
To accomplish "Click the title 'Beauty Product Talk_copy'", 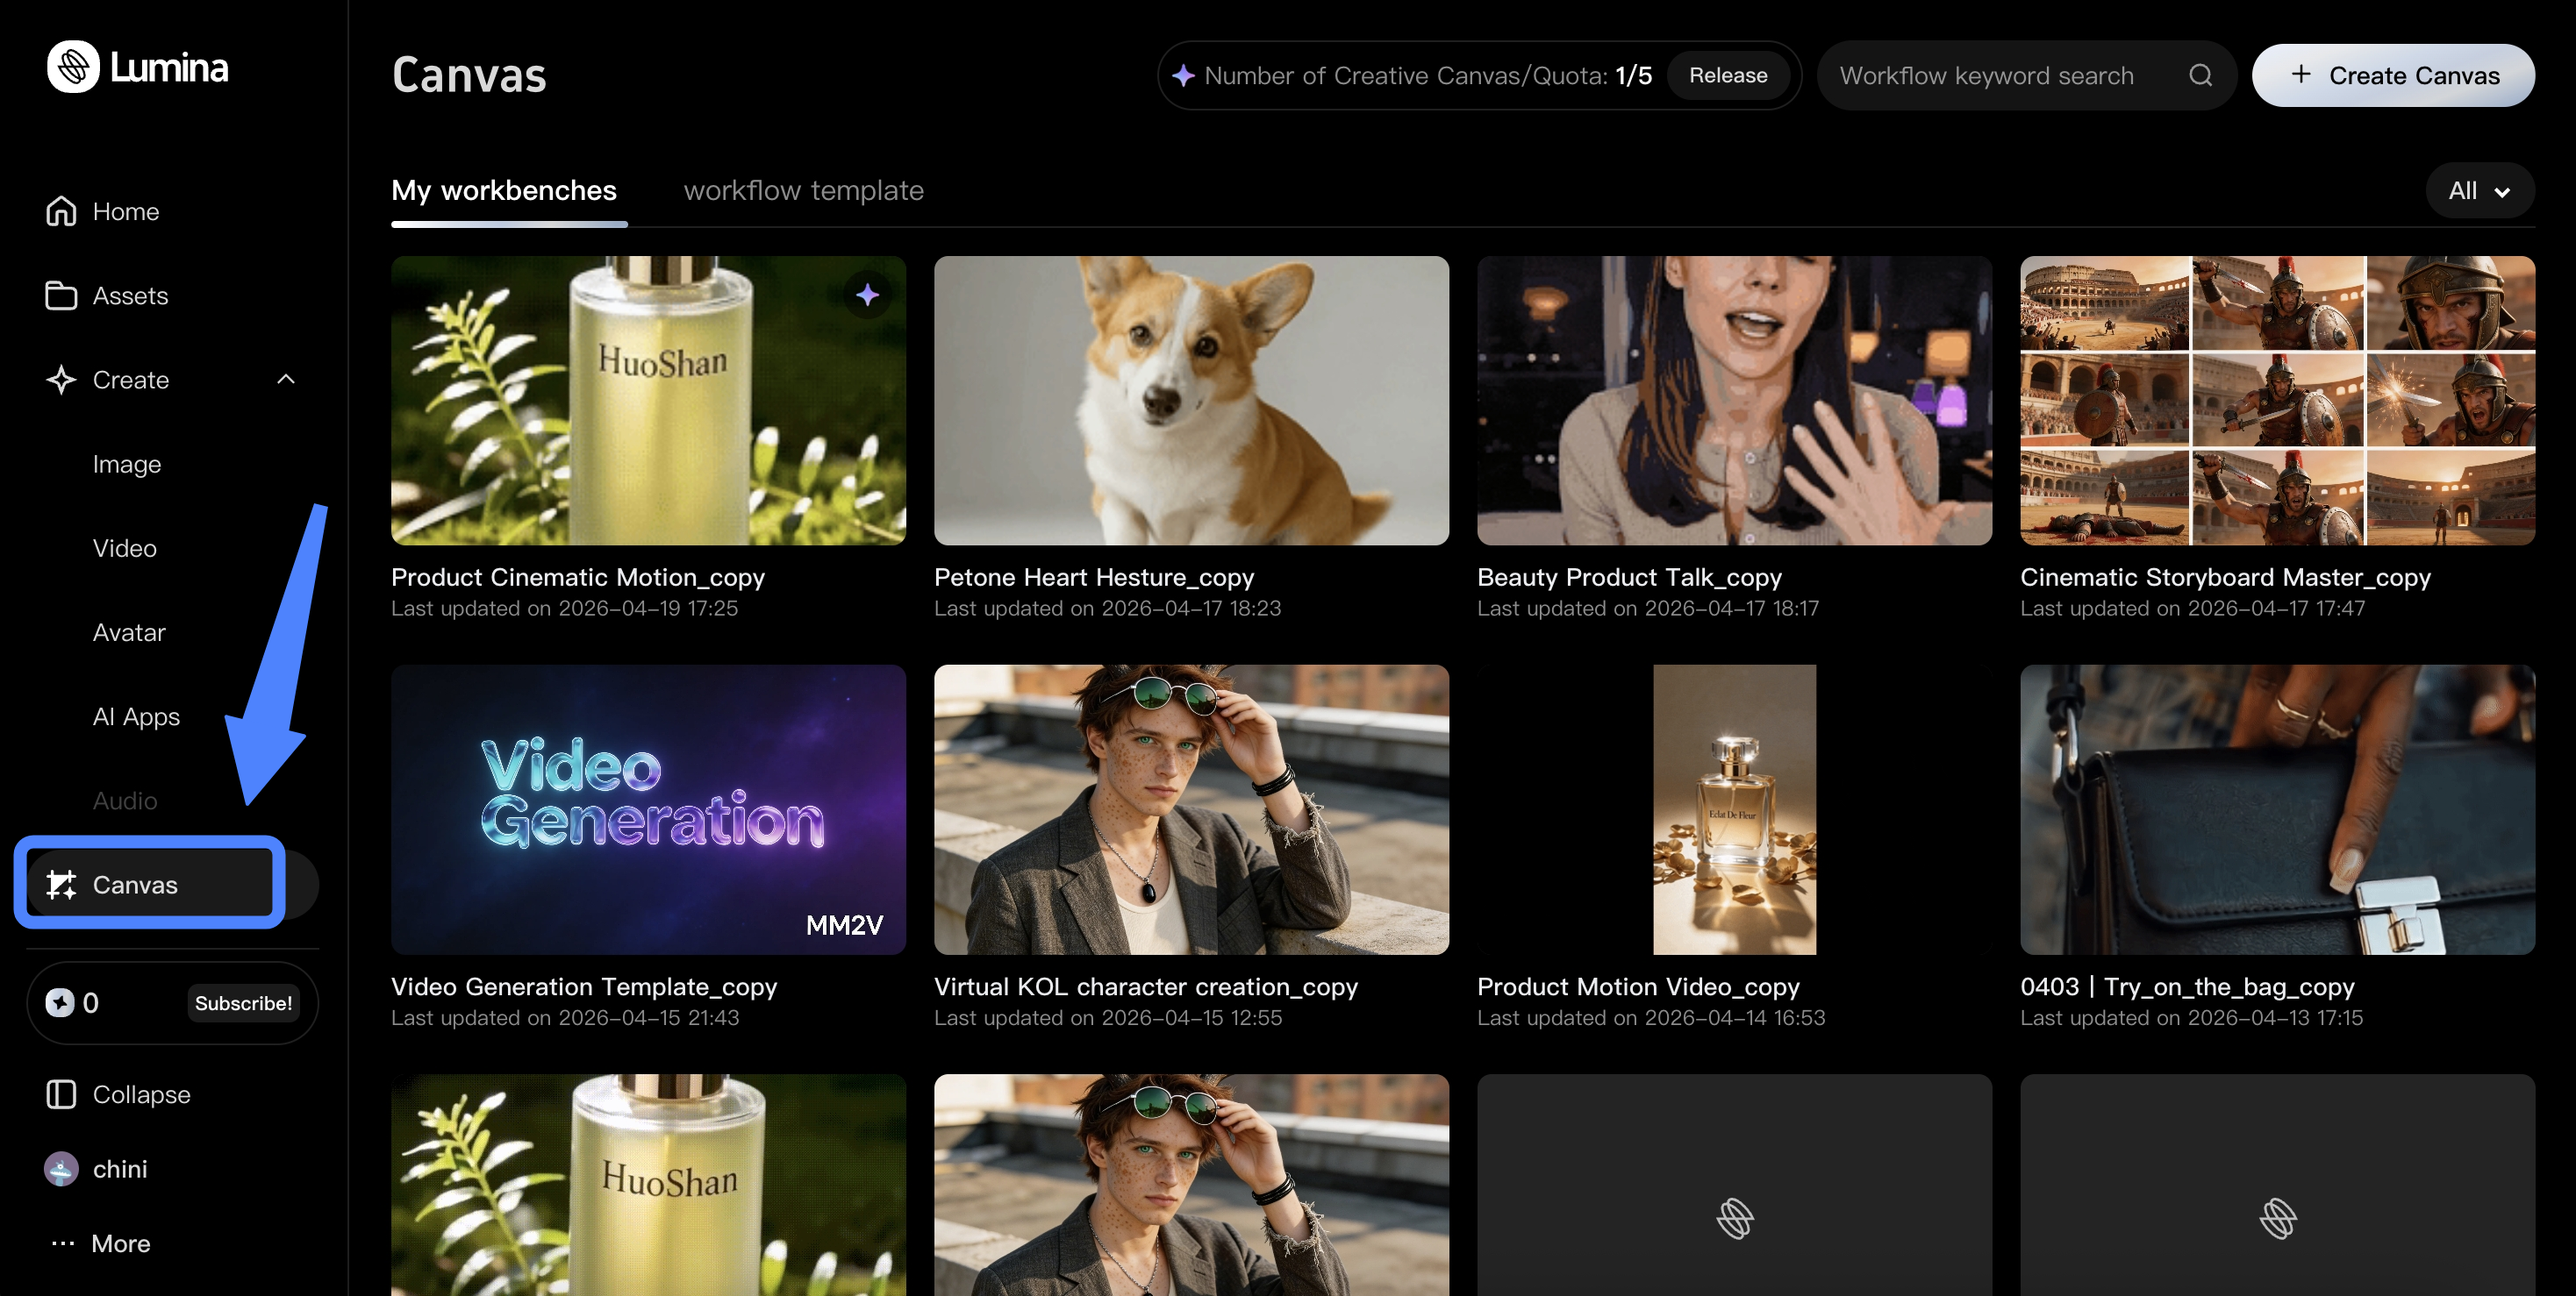I will [x=1629, y=577].
